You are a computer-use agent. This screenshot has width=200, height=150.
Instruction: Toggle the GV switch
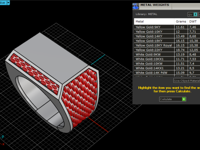pyautogui.click(x=192, y=15)
